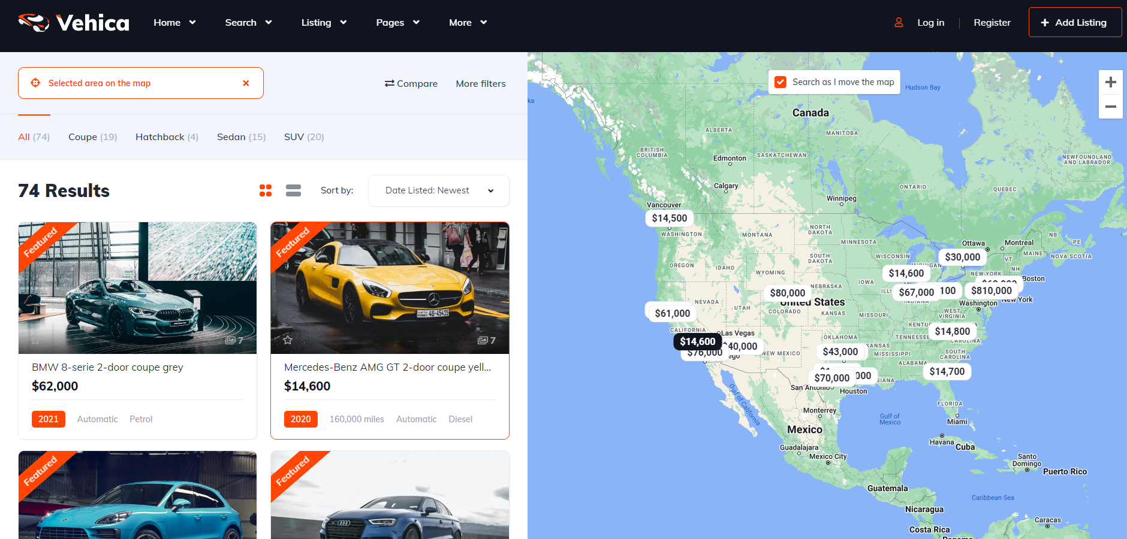
Task: Switch to grid view layout
Action: click(x=266, y=190)
